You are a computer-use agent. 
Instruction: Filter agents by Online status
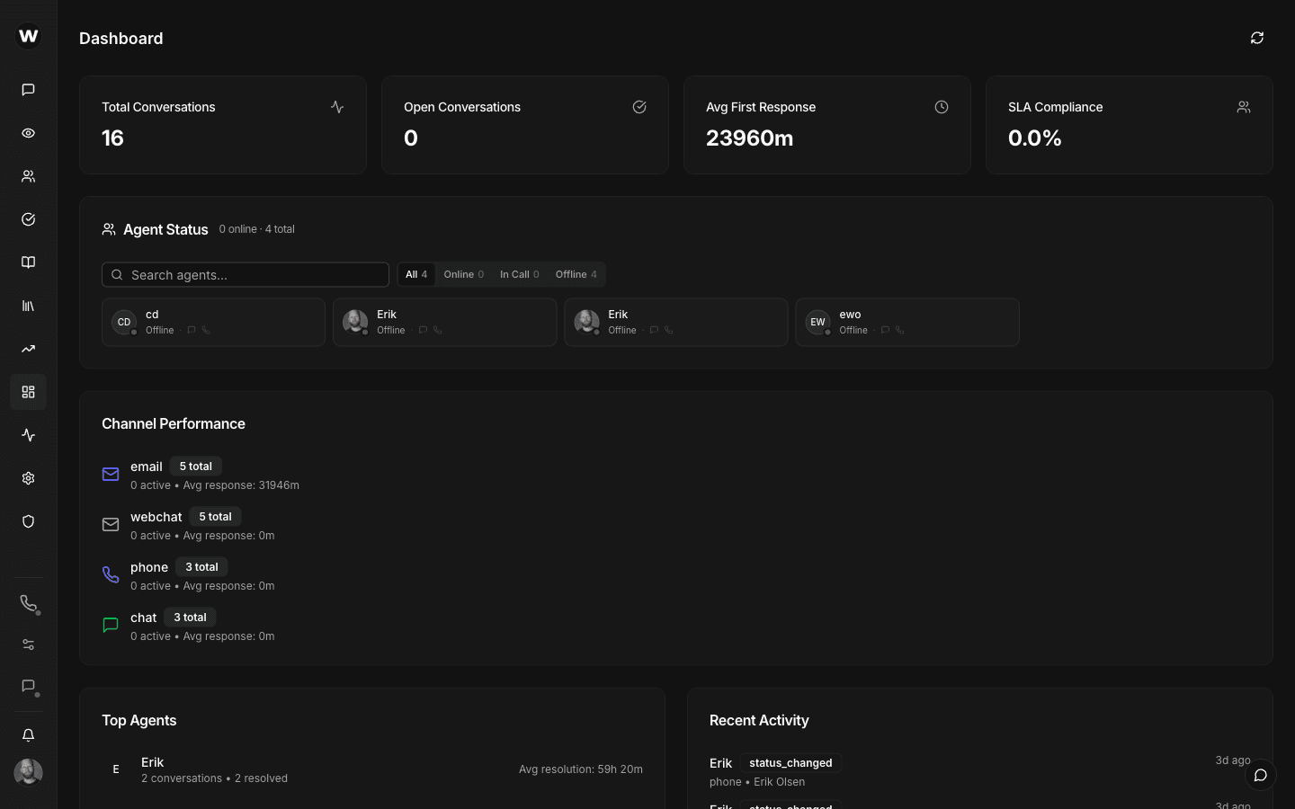[x=463, y=274]
